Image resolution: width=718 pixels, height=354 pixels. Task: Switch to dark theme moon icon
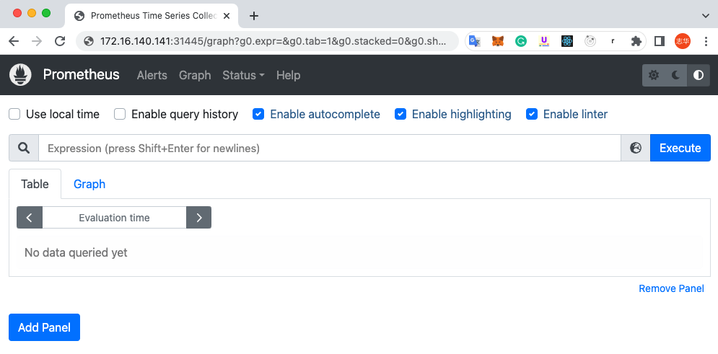(x=676, y=75)
